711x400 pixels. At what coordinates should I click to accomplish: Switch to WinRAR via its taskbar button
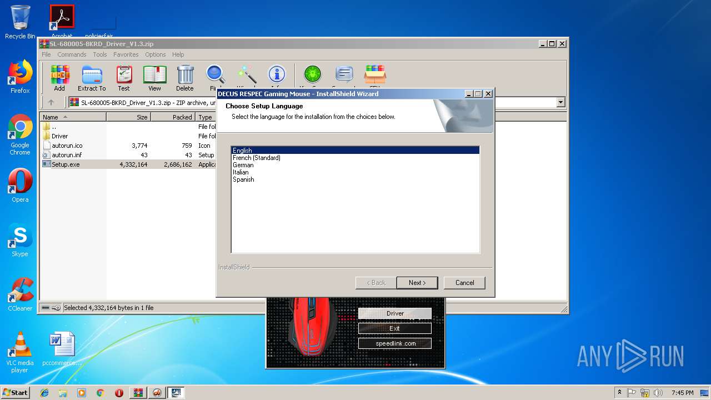coord(138,393)
